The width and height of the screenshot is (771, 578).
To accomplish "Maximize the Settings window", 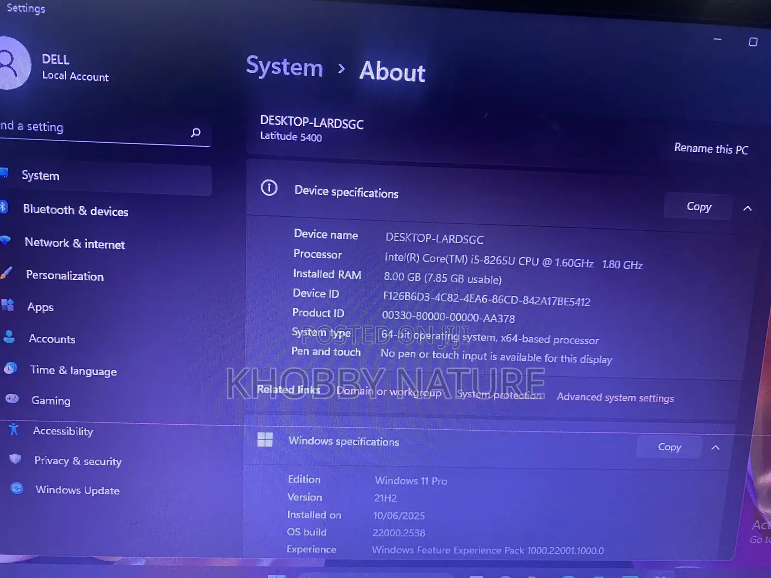I will click(753, 42).
